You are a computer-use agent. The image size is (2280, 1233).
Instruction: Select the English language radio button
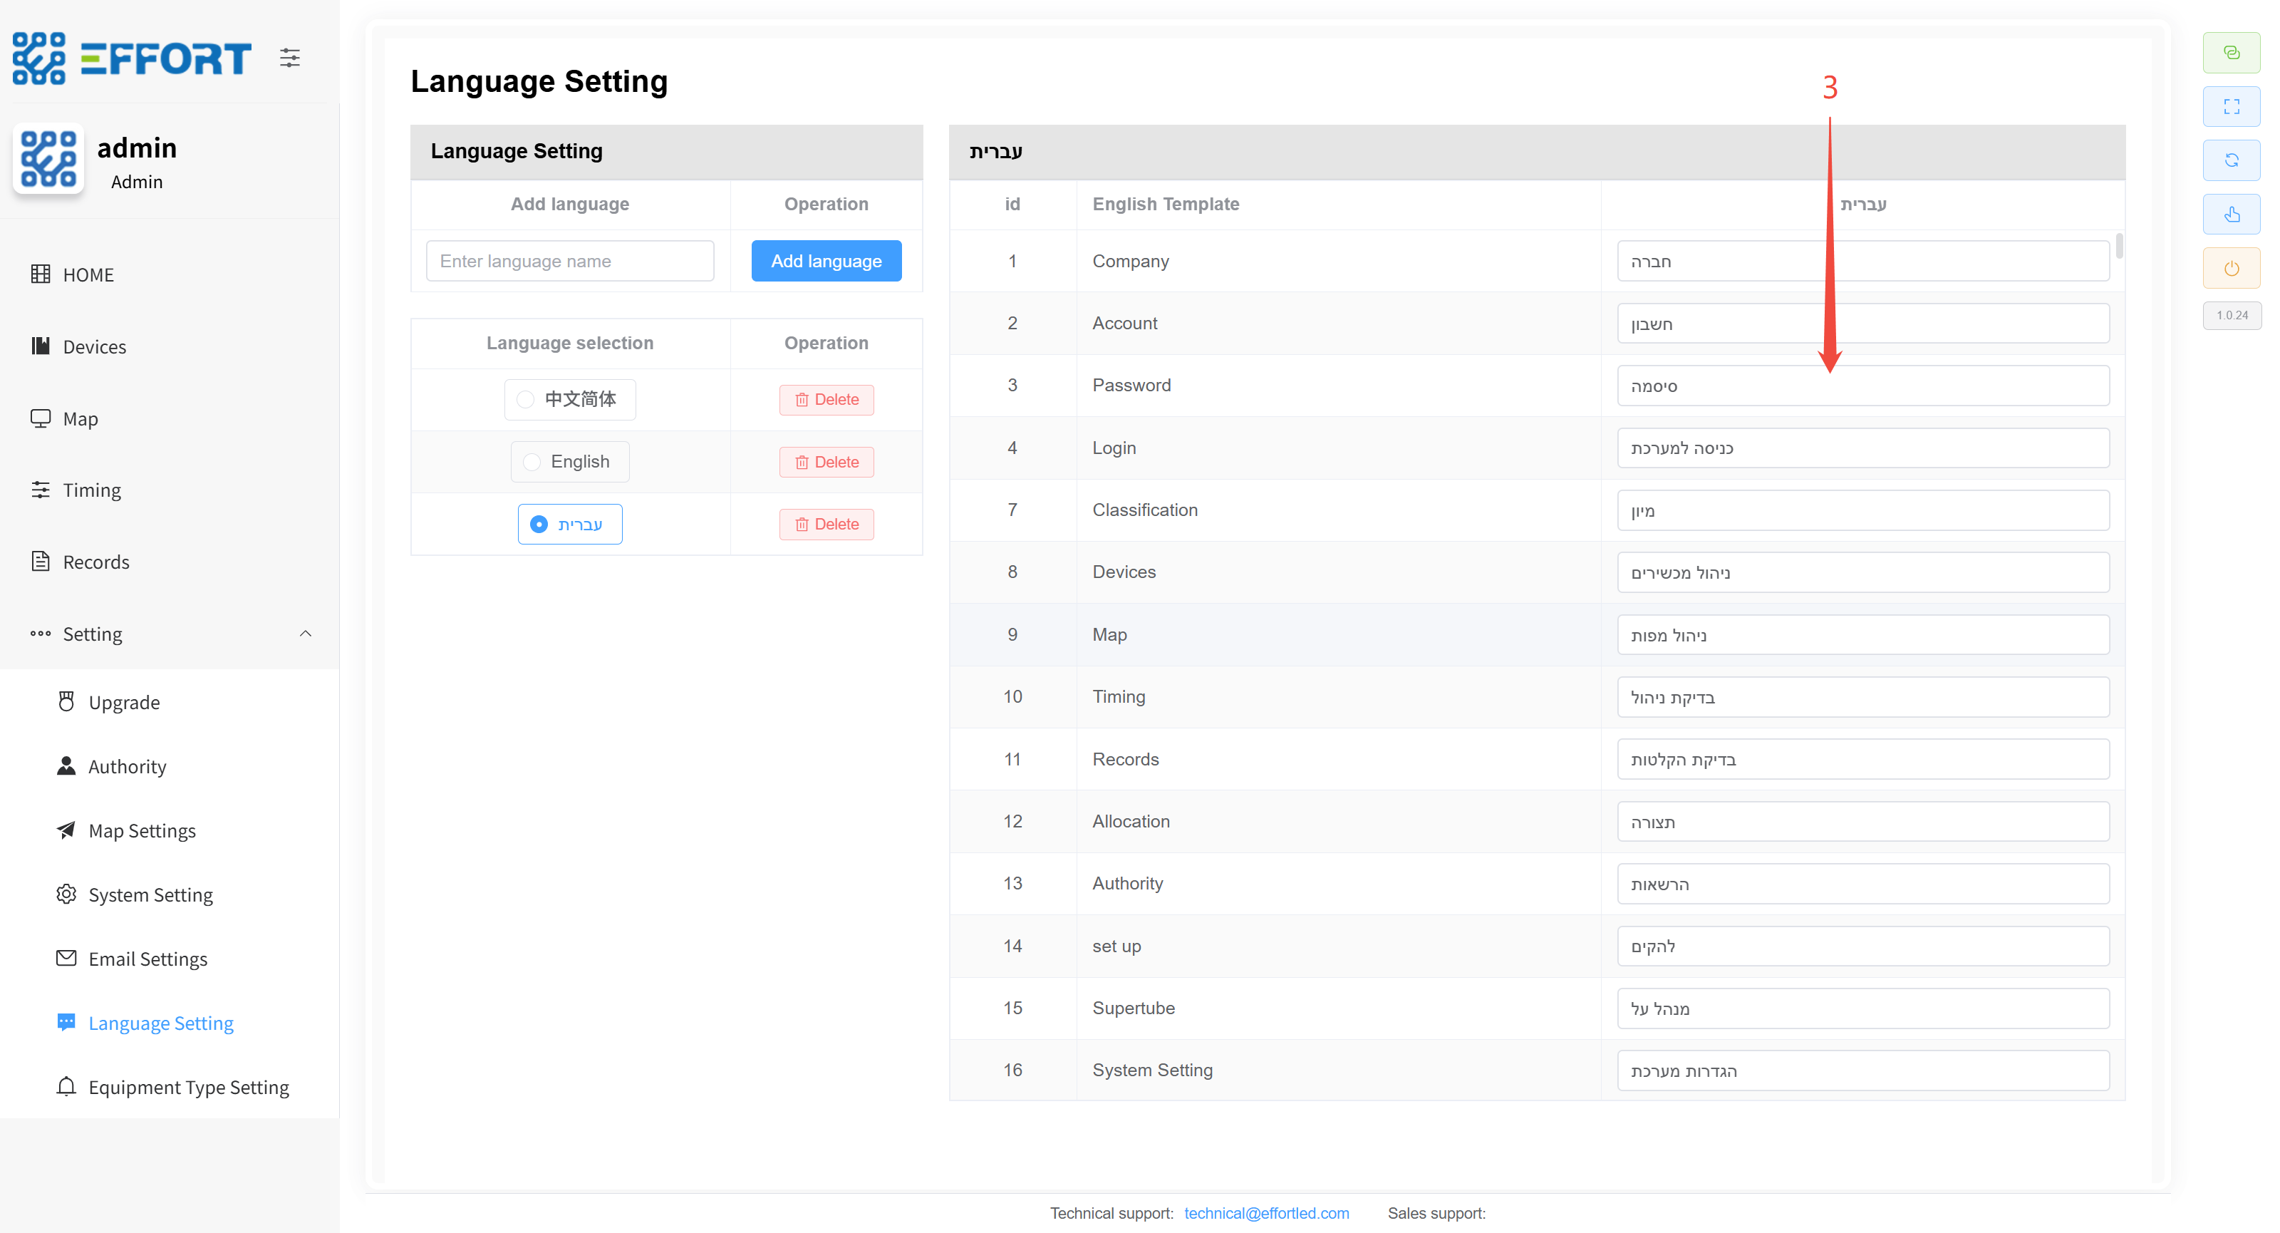coord(532,462)
